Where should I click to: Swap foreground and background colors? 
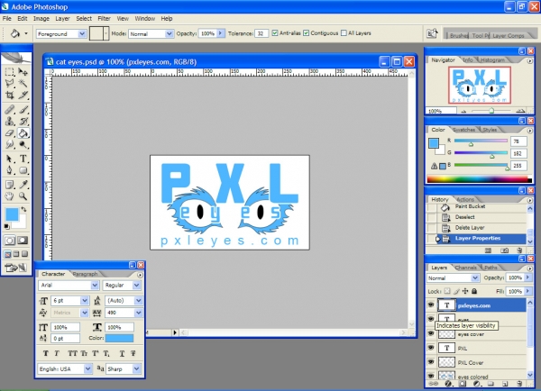[23, 209]
